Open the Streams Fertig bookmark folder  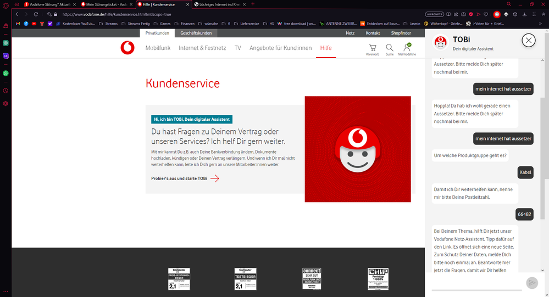(x=136, y=24)
